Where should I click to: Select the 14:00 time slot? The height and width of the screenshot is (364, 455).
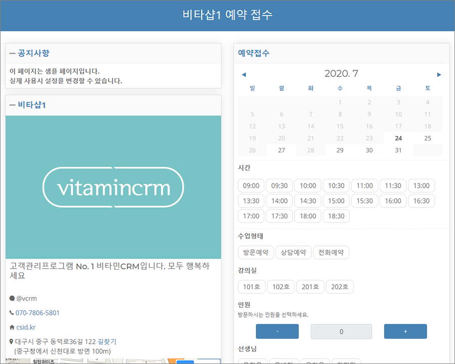(280, 201)
